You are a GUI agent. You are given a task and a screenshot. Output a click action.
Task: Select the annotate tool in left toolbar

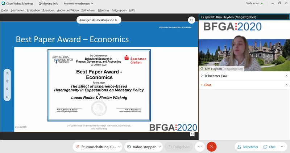point(7,73)
